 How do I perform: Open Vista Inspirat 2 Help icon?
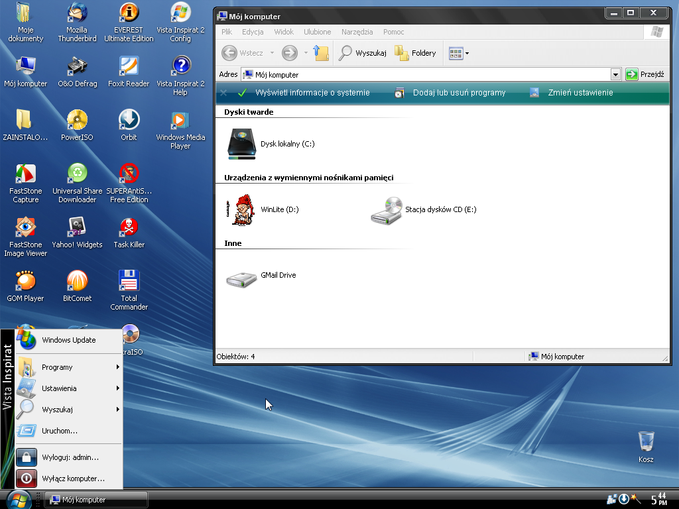(x=180, y=76)
